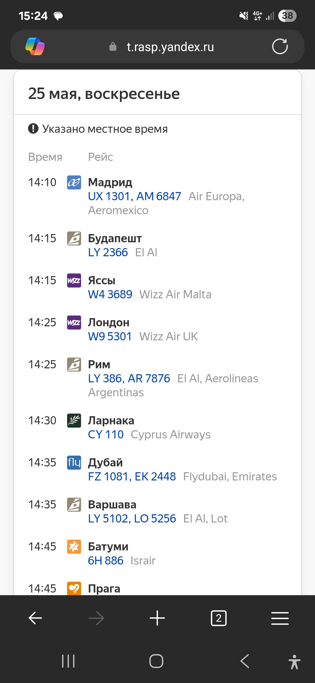The image size is (315, 683).
Task: Open browser hamburger menu
Action: click(280, 618)
